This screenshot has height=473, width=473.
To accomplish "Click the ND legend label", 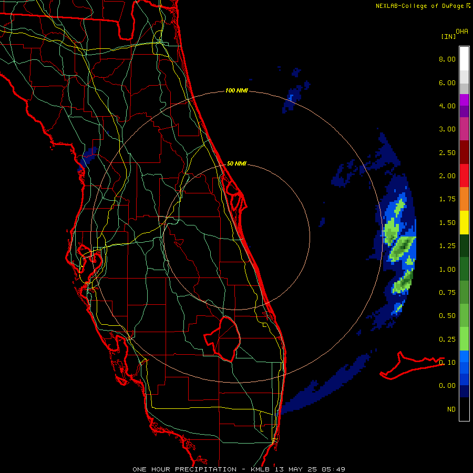I will coord(451,409).
